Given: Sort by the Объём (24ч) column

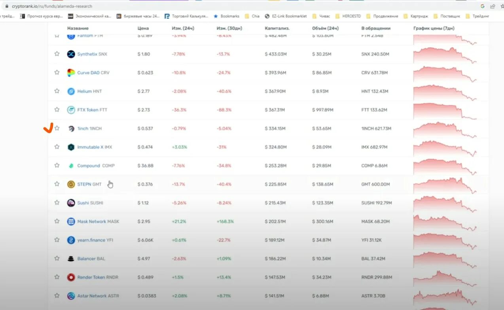Looking at the screenshot, I should click(x=325, y=28).
